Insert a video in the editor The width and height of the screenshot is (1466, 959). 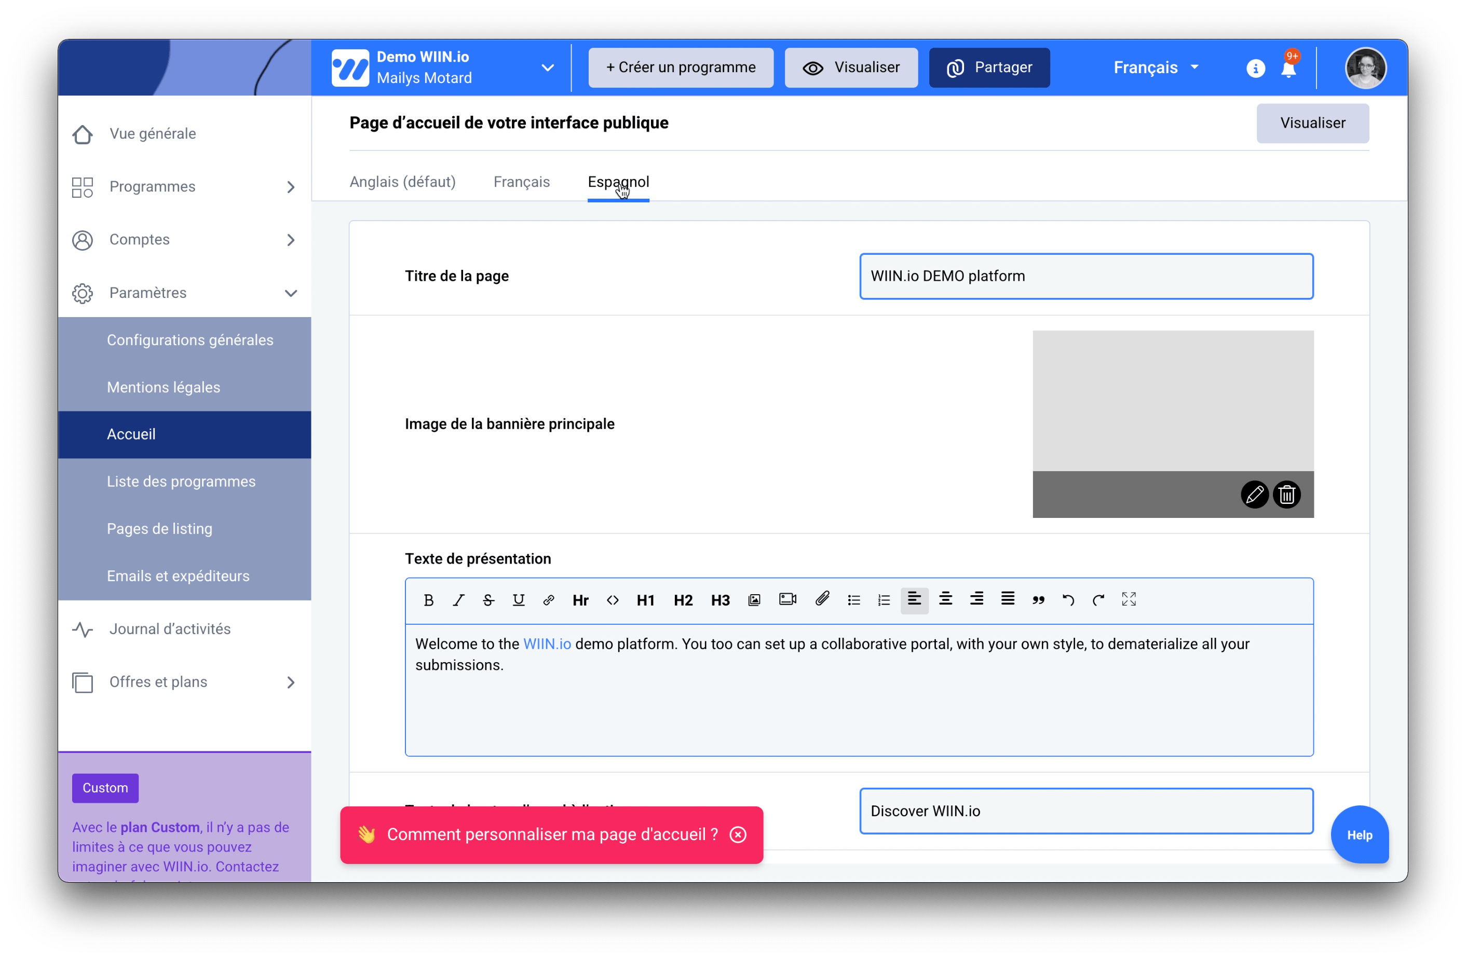click(x=788, y=600)
